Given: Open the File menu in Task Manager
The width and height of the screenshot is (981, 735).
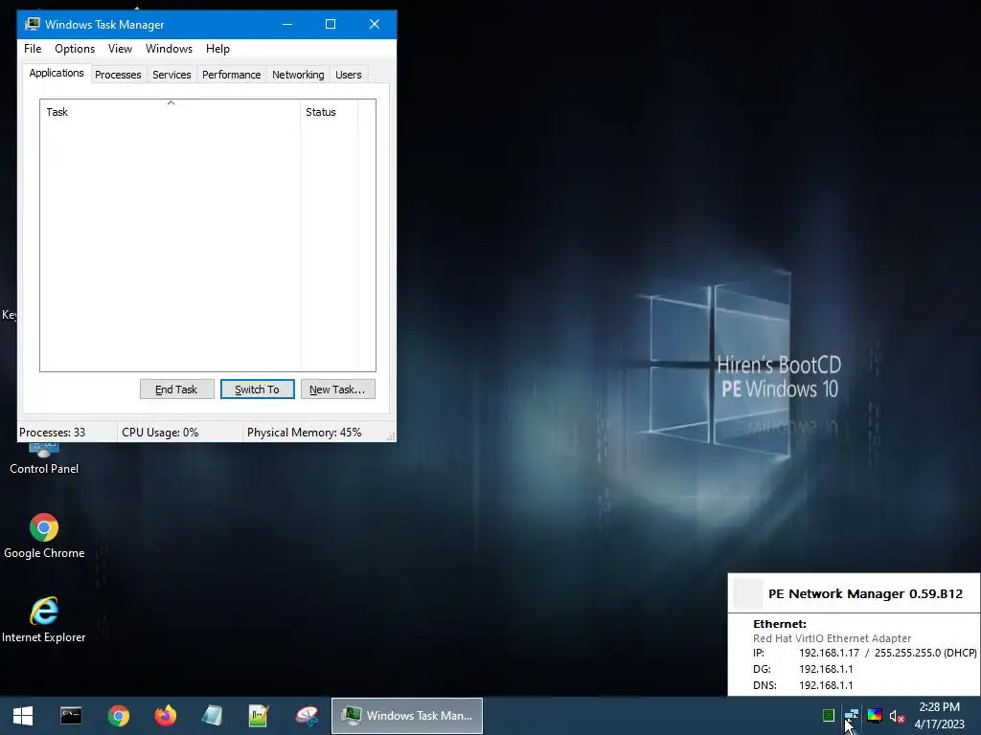Looking at the screenshot, I should (33, 49).
